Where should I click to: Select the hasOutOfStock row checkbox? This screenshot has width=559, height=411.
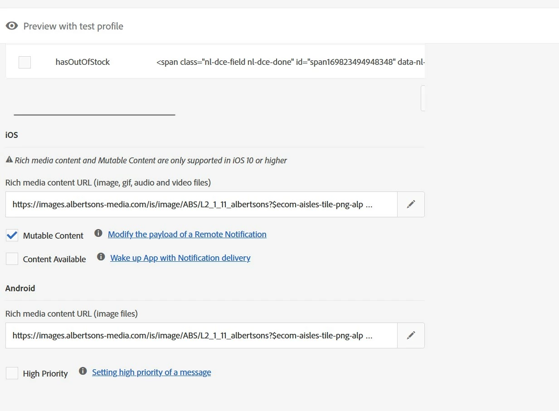(24, 62)
